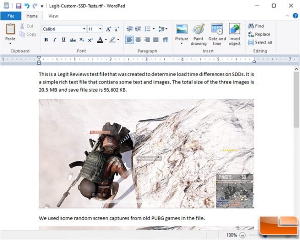Apply the text color button
The width and height of the screenshot is (300, 240).
pos(100,40)
